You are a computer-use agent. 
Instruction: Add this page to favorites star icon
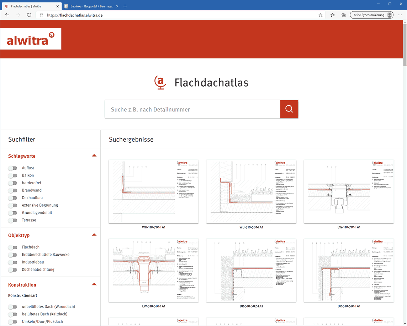point(321,15)
